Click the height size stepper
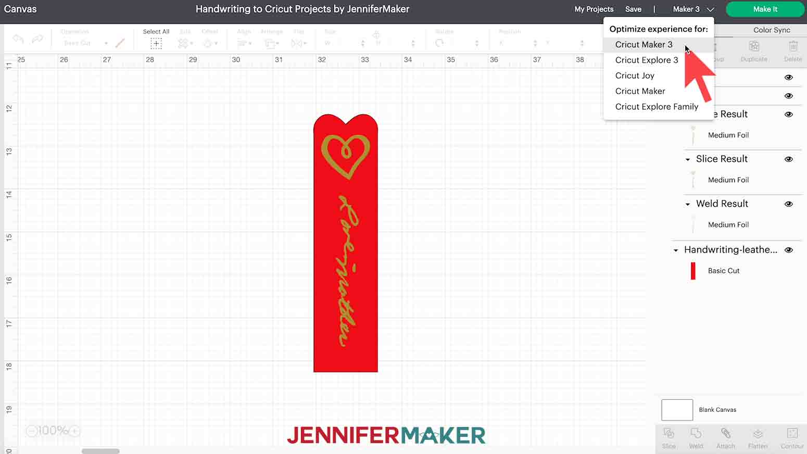Screen dimensions: 807x454 (413, 43)
